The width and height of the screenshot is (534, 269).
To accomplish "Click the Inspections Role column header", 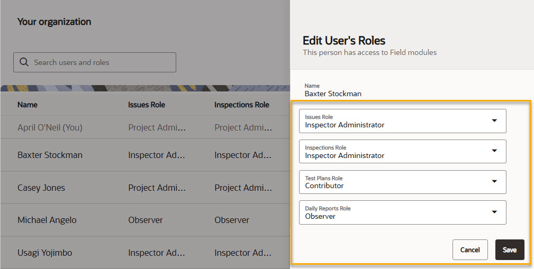I will (242, 105).
